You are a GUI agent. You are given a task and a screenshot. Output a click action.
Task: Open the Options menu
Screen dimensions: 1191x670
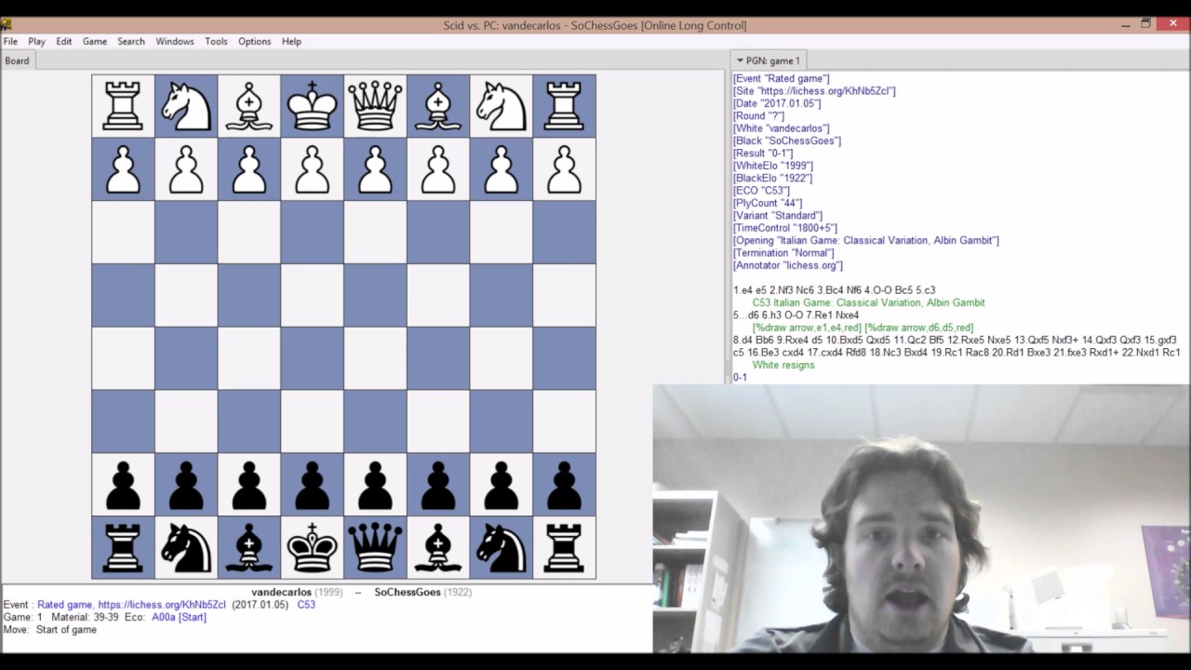254,41
